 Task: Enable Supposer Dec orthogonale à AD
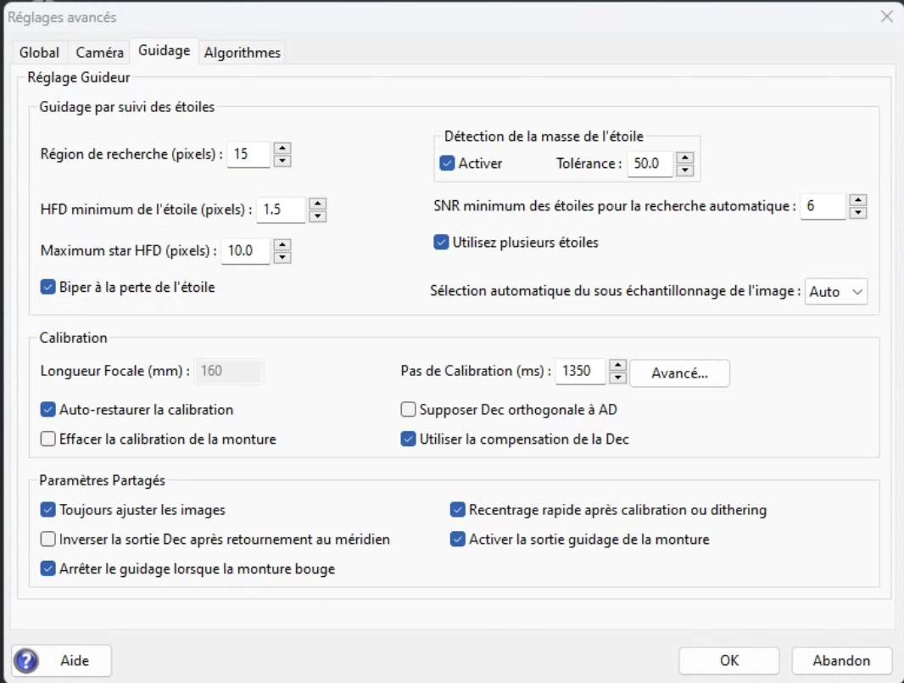tap(408, 410)
